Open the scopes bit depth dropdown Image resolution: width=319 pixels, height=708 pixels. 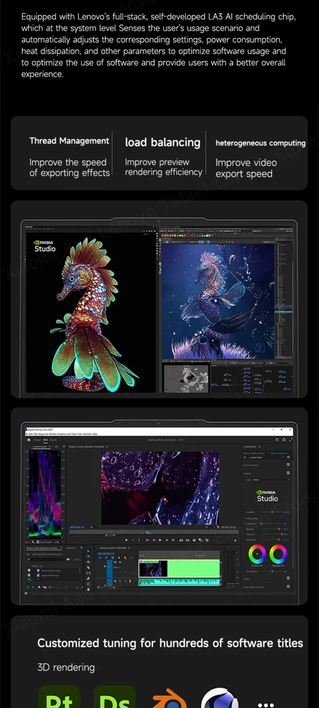pyautogui.click(x=59, y=542)
